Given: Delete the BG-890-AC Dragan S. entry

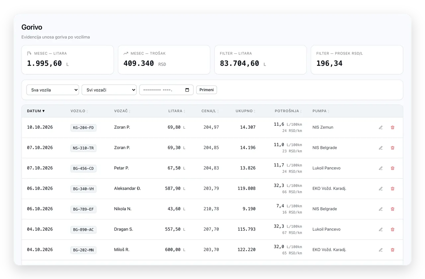Looking at the screenshot, I should click(x=392, y=230).
